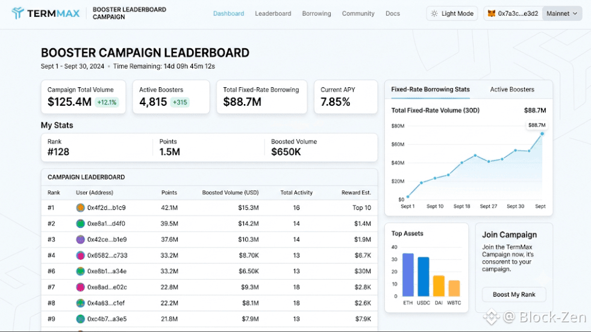Click the pink avatar beside 0xe8ad...e02c

tap(80, 287)
